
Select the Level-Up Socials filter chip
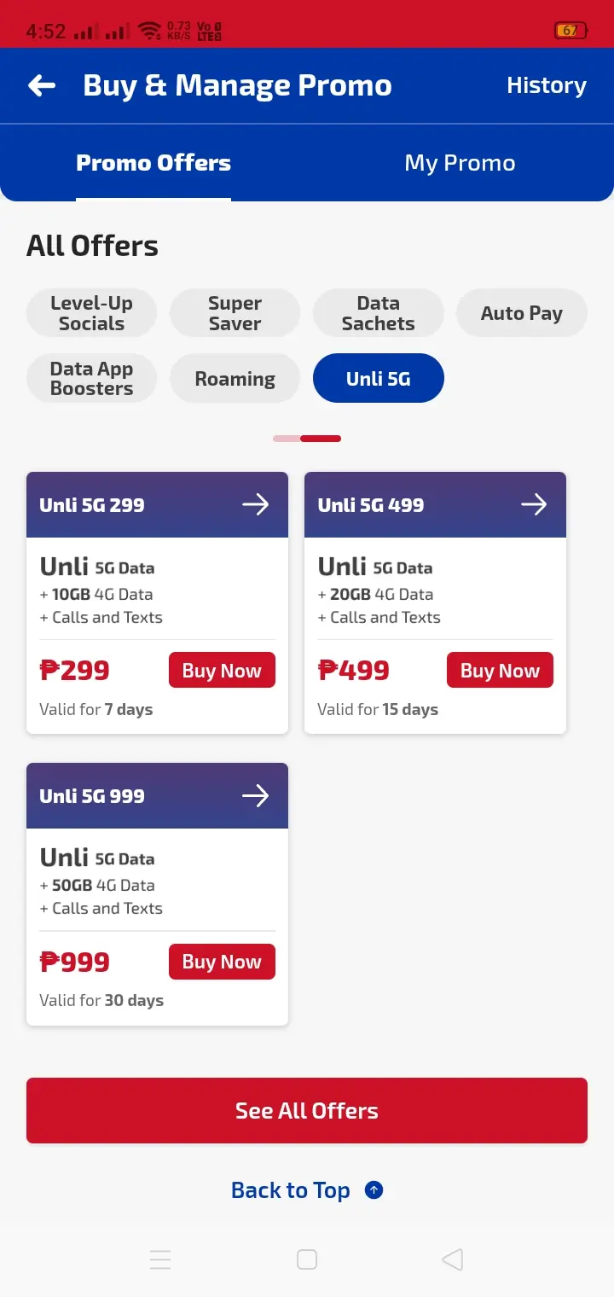92,313
